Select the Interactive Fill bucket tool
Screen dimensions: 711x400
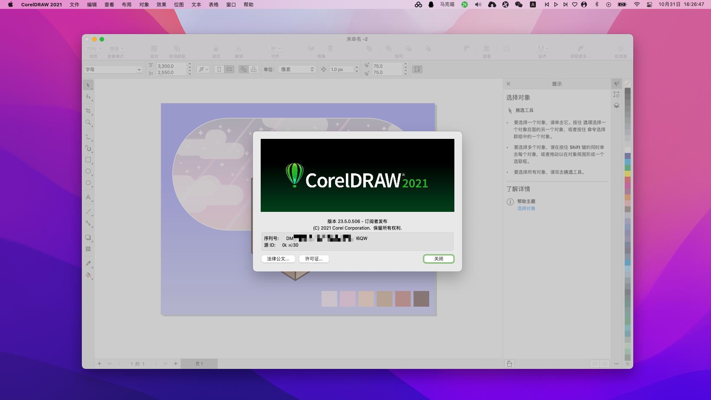tap(88, 275)
